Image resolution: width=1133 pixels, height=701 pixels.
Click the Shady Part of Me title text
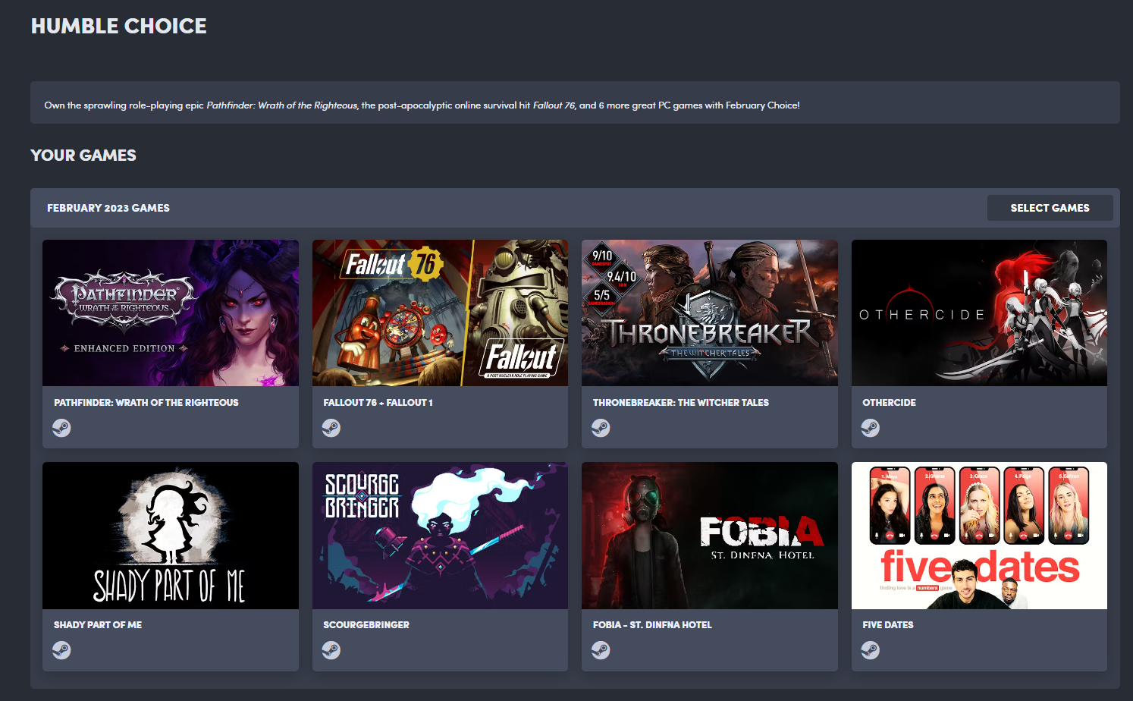pyautogui.click(x=98, y=625)
